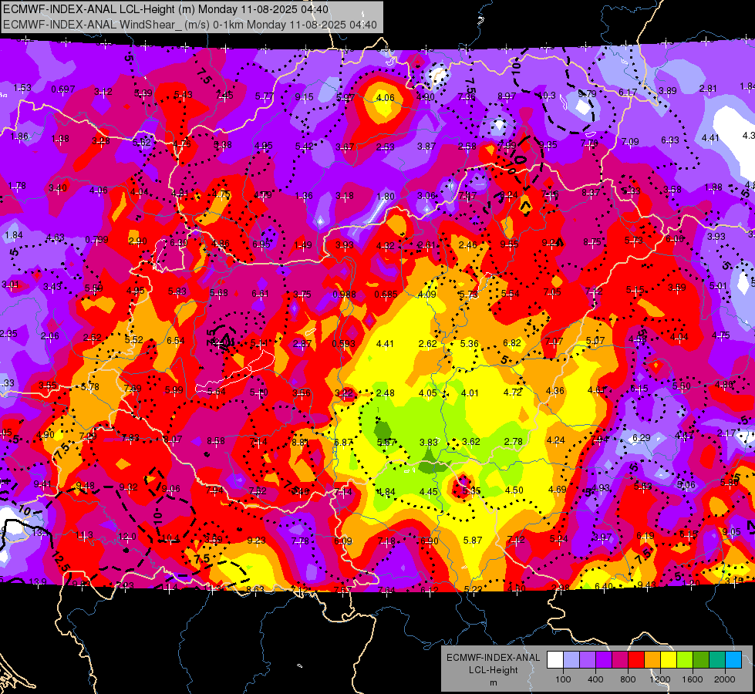
Task: Click the 1.53 wind shear value
Action: (22, 88)
